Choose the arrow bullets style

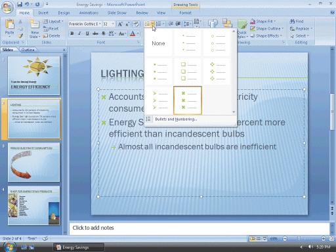point(158,100)
